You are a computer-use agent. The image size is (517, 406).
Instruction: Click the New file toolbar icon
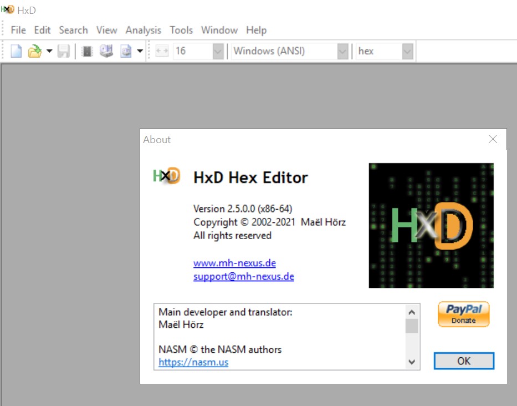click(x=17, y=52)
